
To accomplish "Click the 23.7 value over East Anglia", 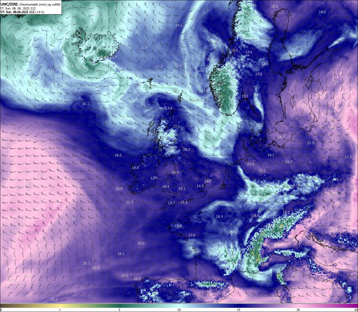I will [x=208, y=181].
